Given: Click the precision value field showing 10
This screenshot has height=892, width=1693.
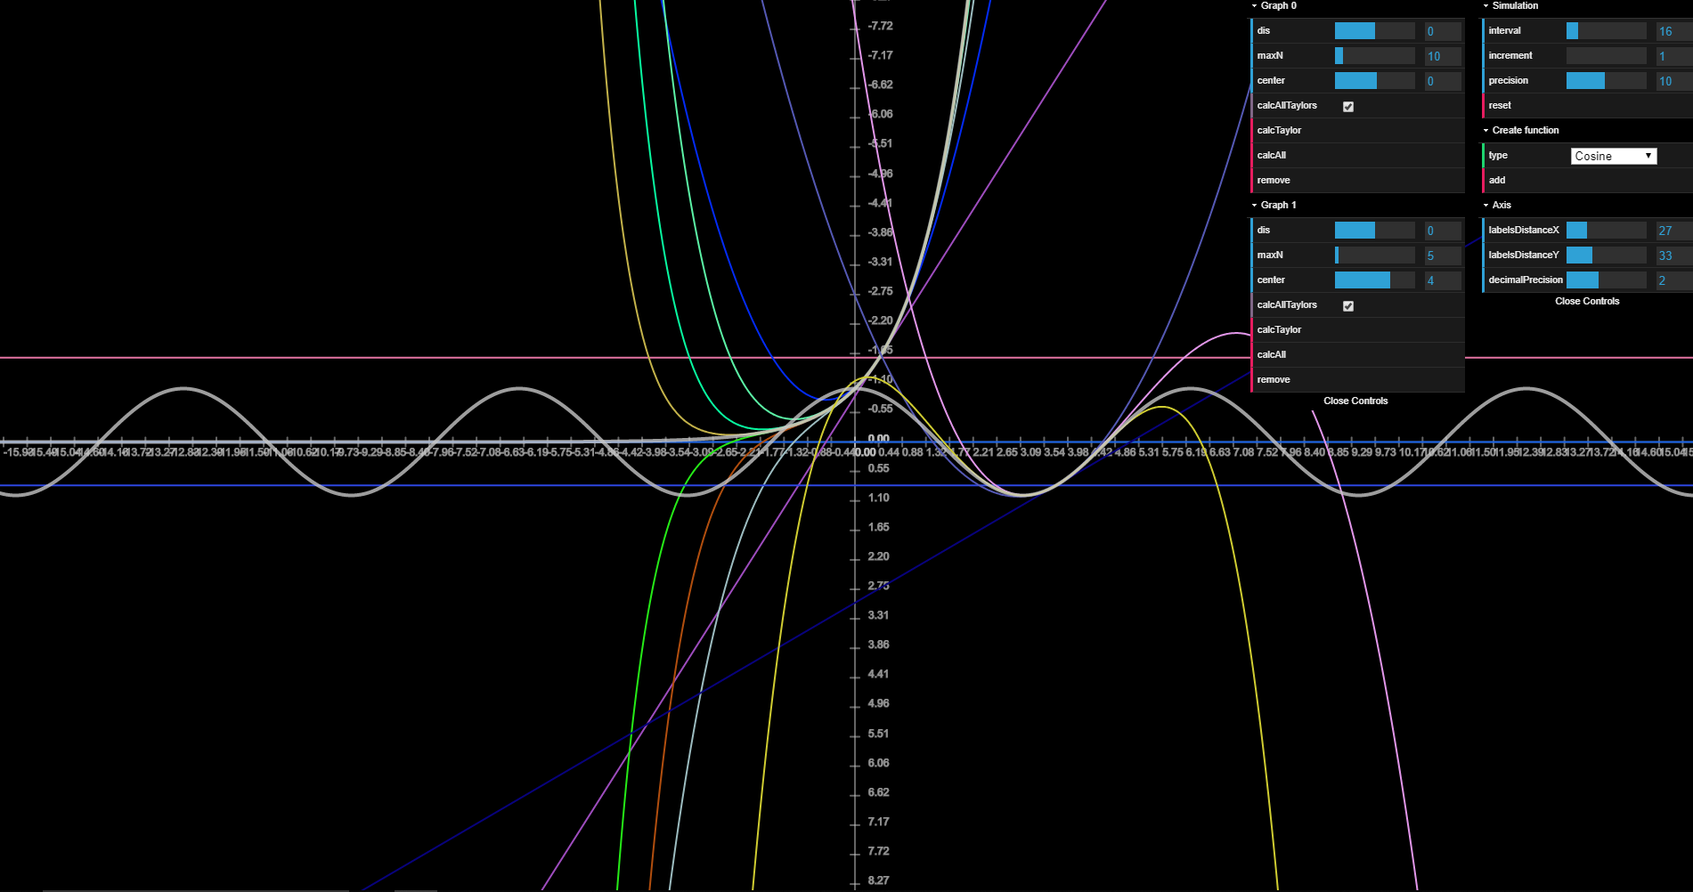Looking at the screenshot, I should pos(1674,81).
